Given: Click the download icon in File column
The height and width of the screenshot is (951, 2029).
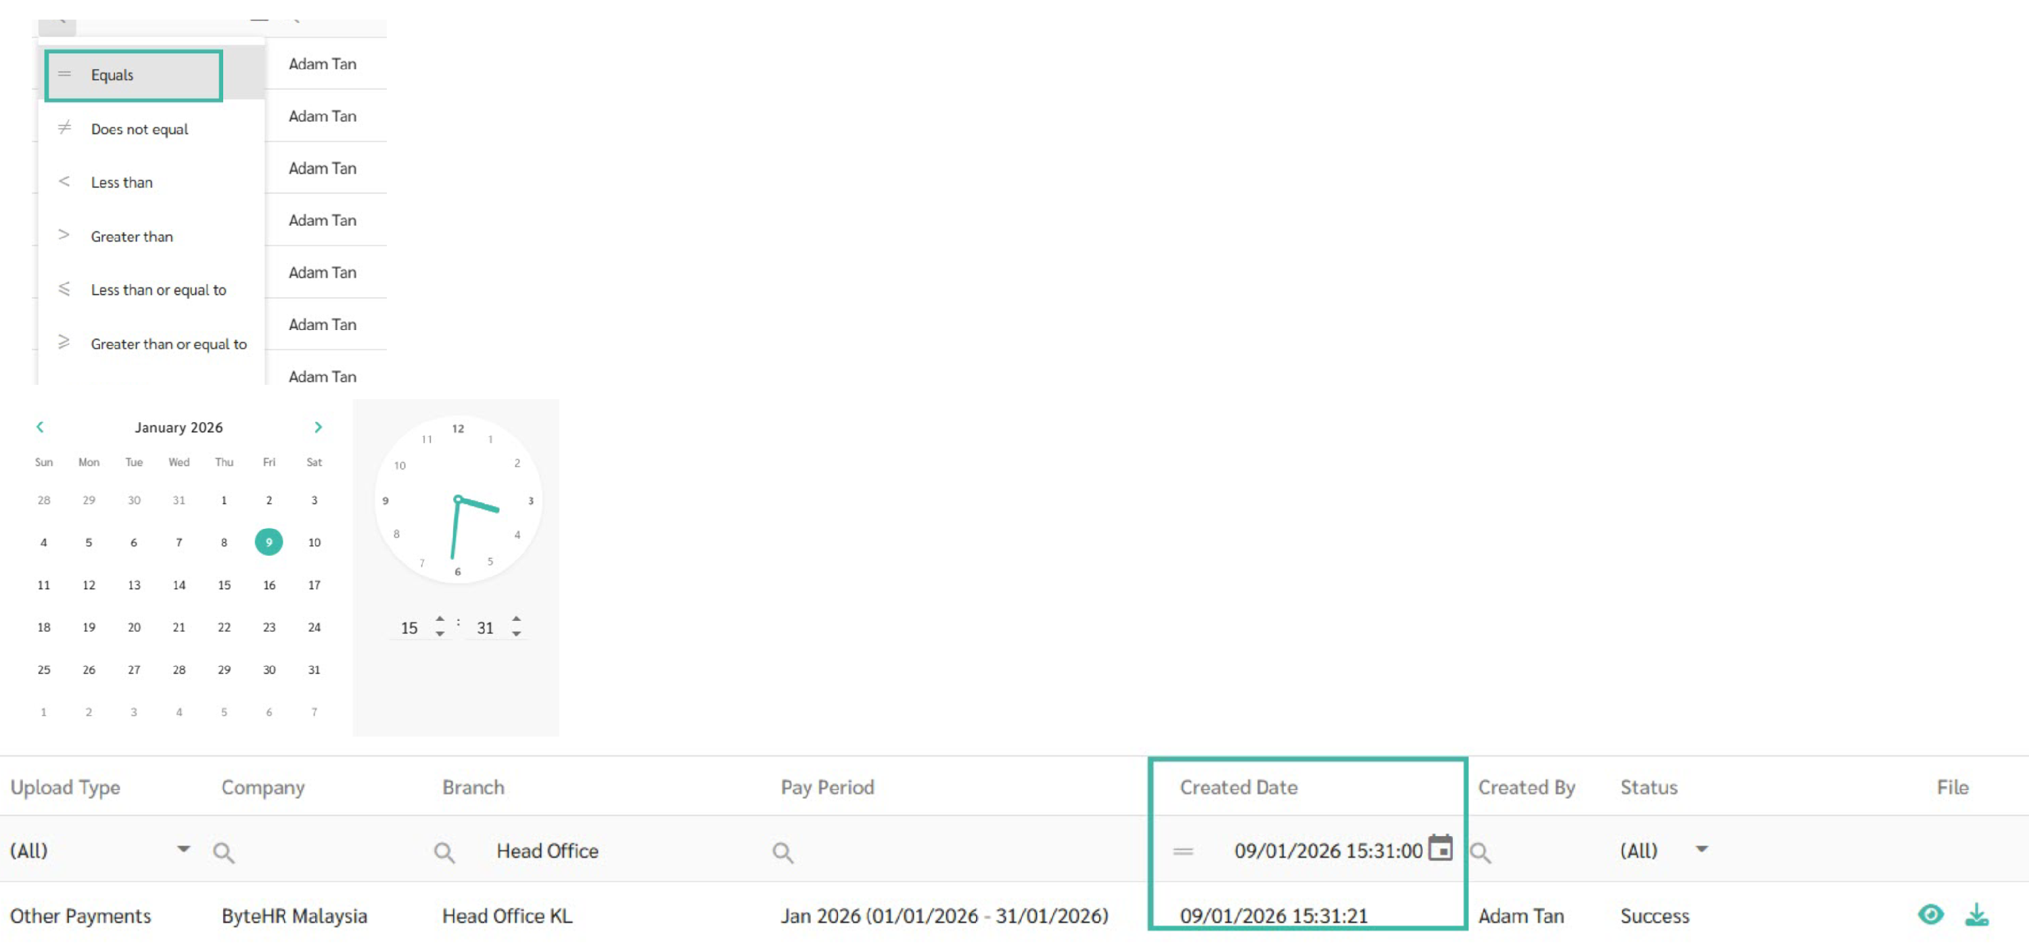Looking at the screenshot, I should pos(1976,914).
